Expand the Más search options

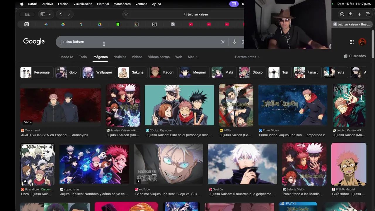tap(192, 57)
